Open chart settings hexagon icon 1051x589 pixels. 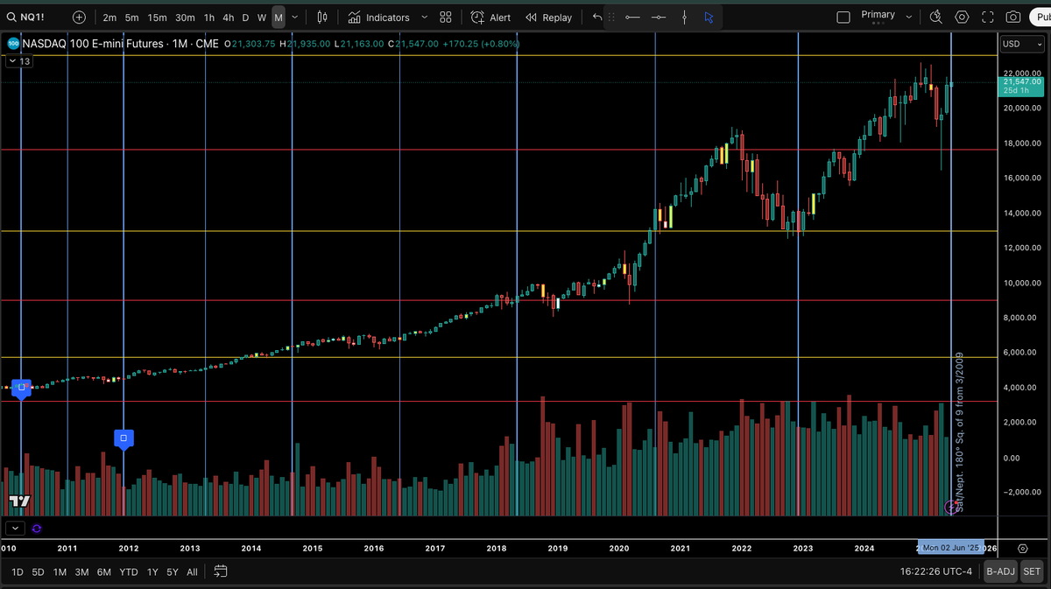[x=963, y=18]
